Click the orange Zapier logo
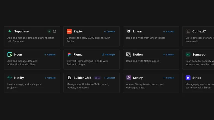Image resolution: width=214 pixels, height=120 pixels. coord(69,31)
